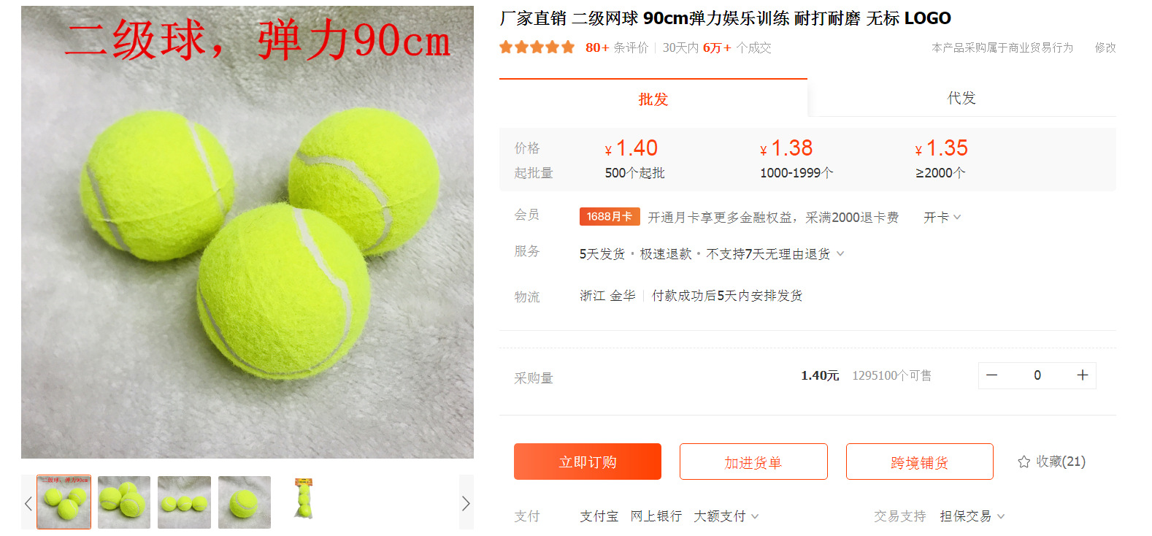The width and height of the screenshot is (1152, 536).
Task: Open the 80+ 条评价 reviews link
Action: pos(617,47)
